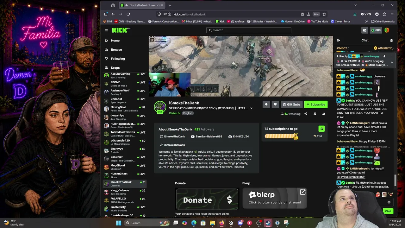Screen dimensions: 405x228
Task: List all tabs dropdown arrow
Action: point(355,5)
